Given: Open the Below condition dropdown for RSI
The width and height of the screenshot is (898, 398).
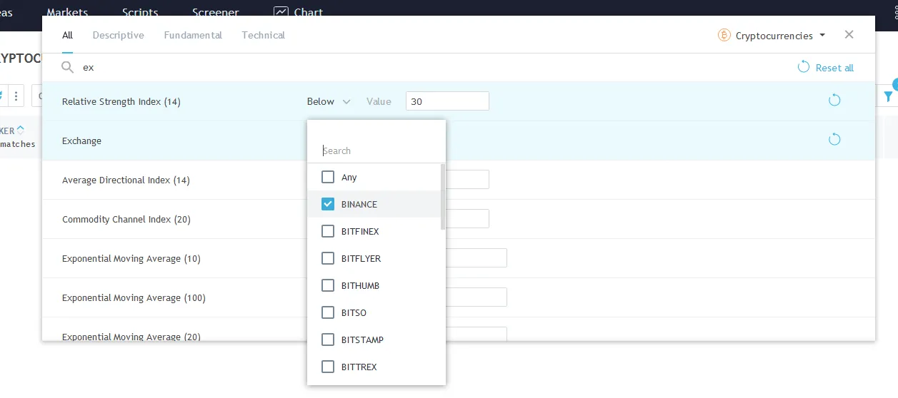Looking at the screenshot, I should coord(329,101).
